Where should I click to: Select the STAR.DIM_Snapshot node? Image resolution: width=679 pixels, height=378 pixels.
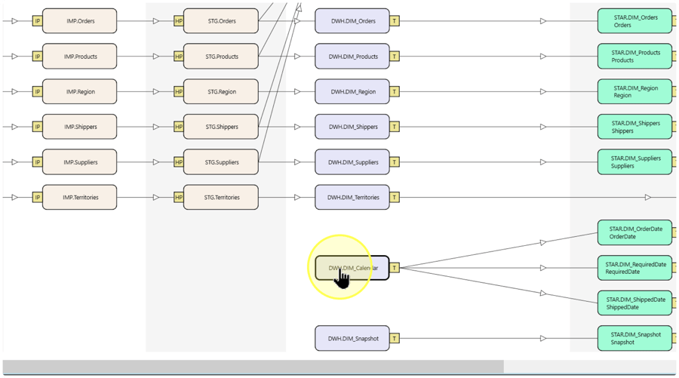[634, 338]
